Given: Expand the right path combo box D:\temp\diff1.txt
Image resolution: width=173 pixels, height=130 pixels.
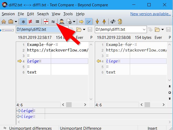Looking at the screenshot, I should point(144,29).
